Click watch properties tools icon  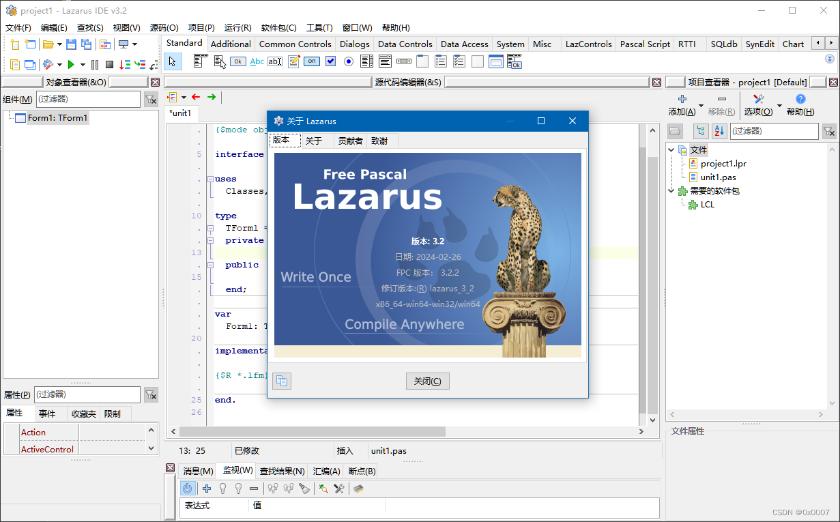tap(338, 489)
